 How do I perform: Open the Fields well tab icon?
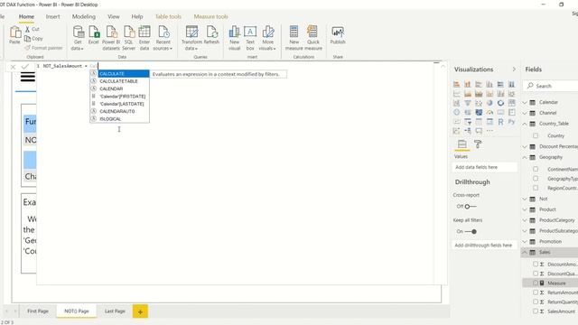pos(461,144)
